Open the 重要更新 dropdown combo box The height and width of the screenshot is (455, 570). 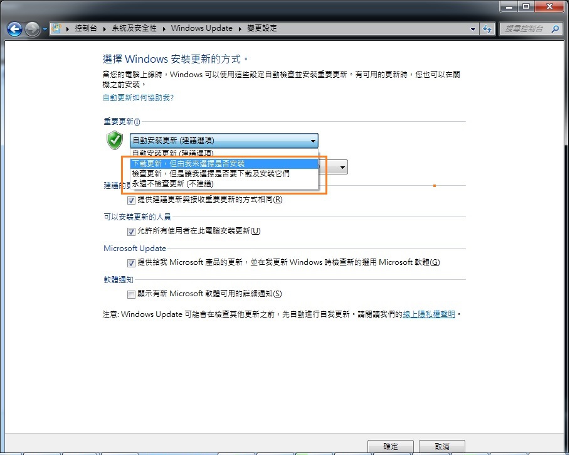pos(224,141)
